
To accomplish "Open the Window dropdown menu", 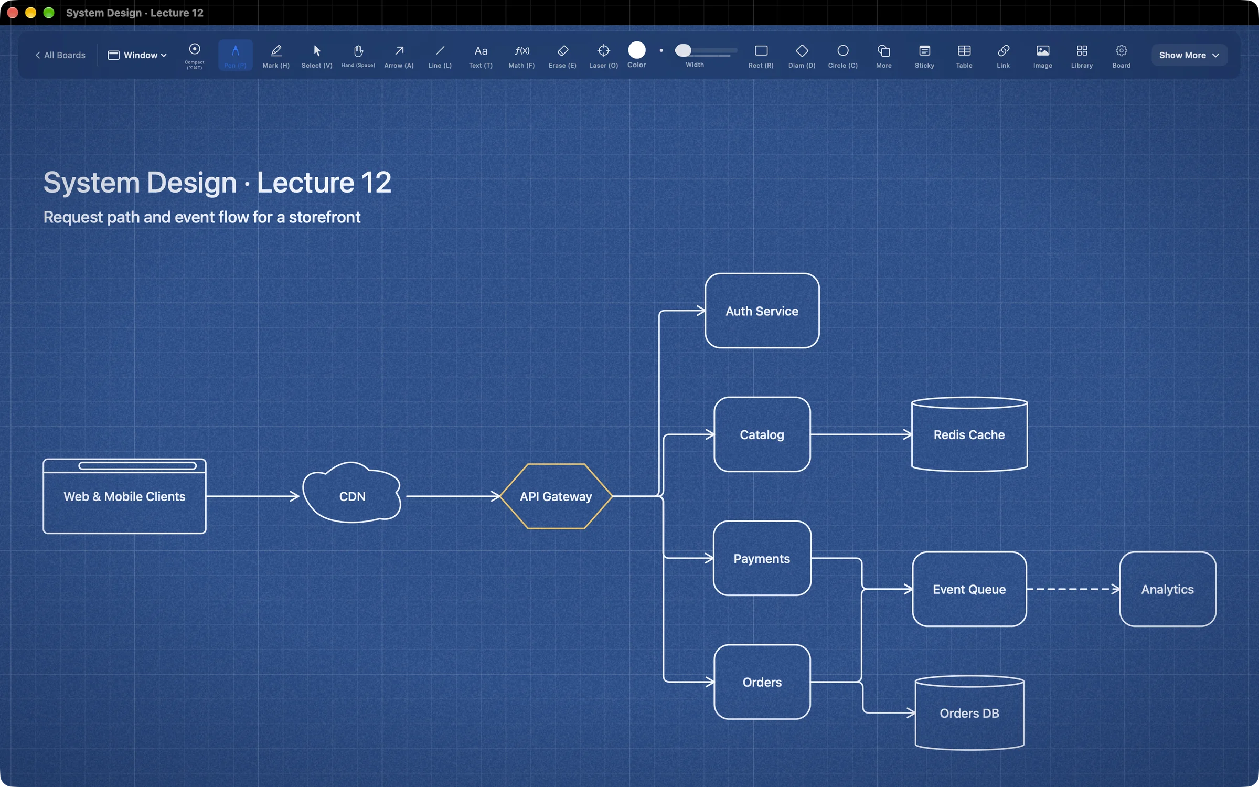I will (x=137, y=55).
